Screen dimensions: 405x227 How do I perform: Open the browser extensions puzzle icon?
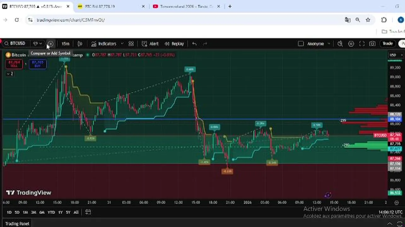point(384,20)
